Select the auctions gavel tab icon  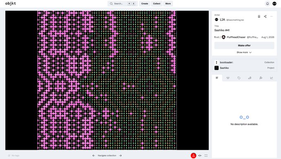pyautogui.click(x=261, y=78)
